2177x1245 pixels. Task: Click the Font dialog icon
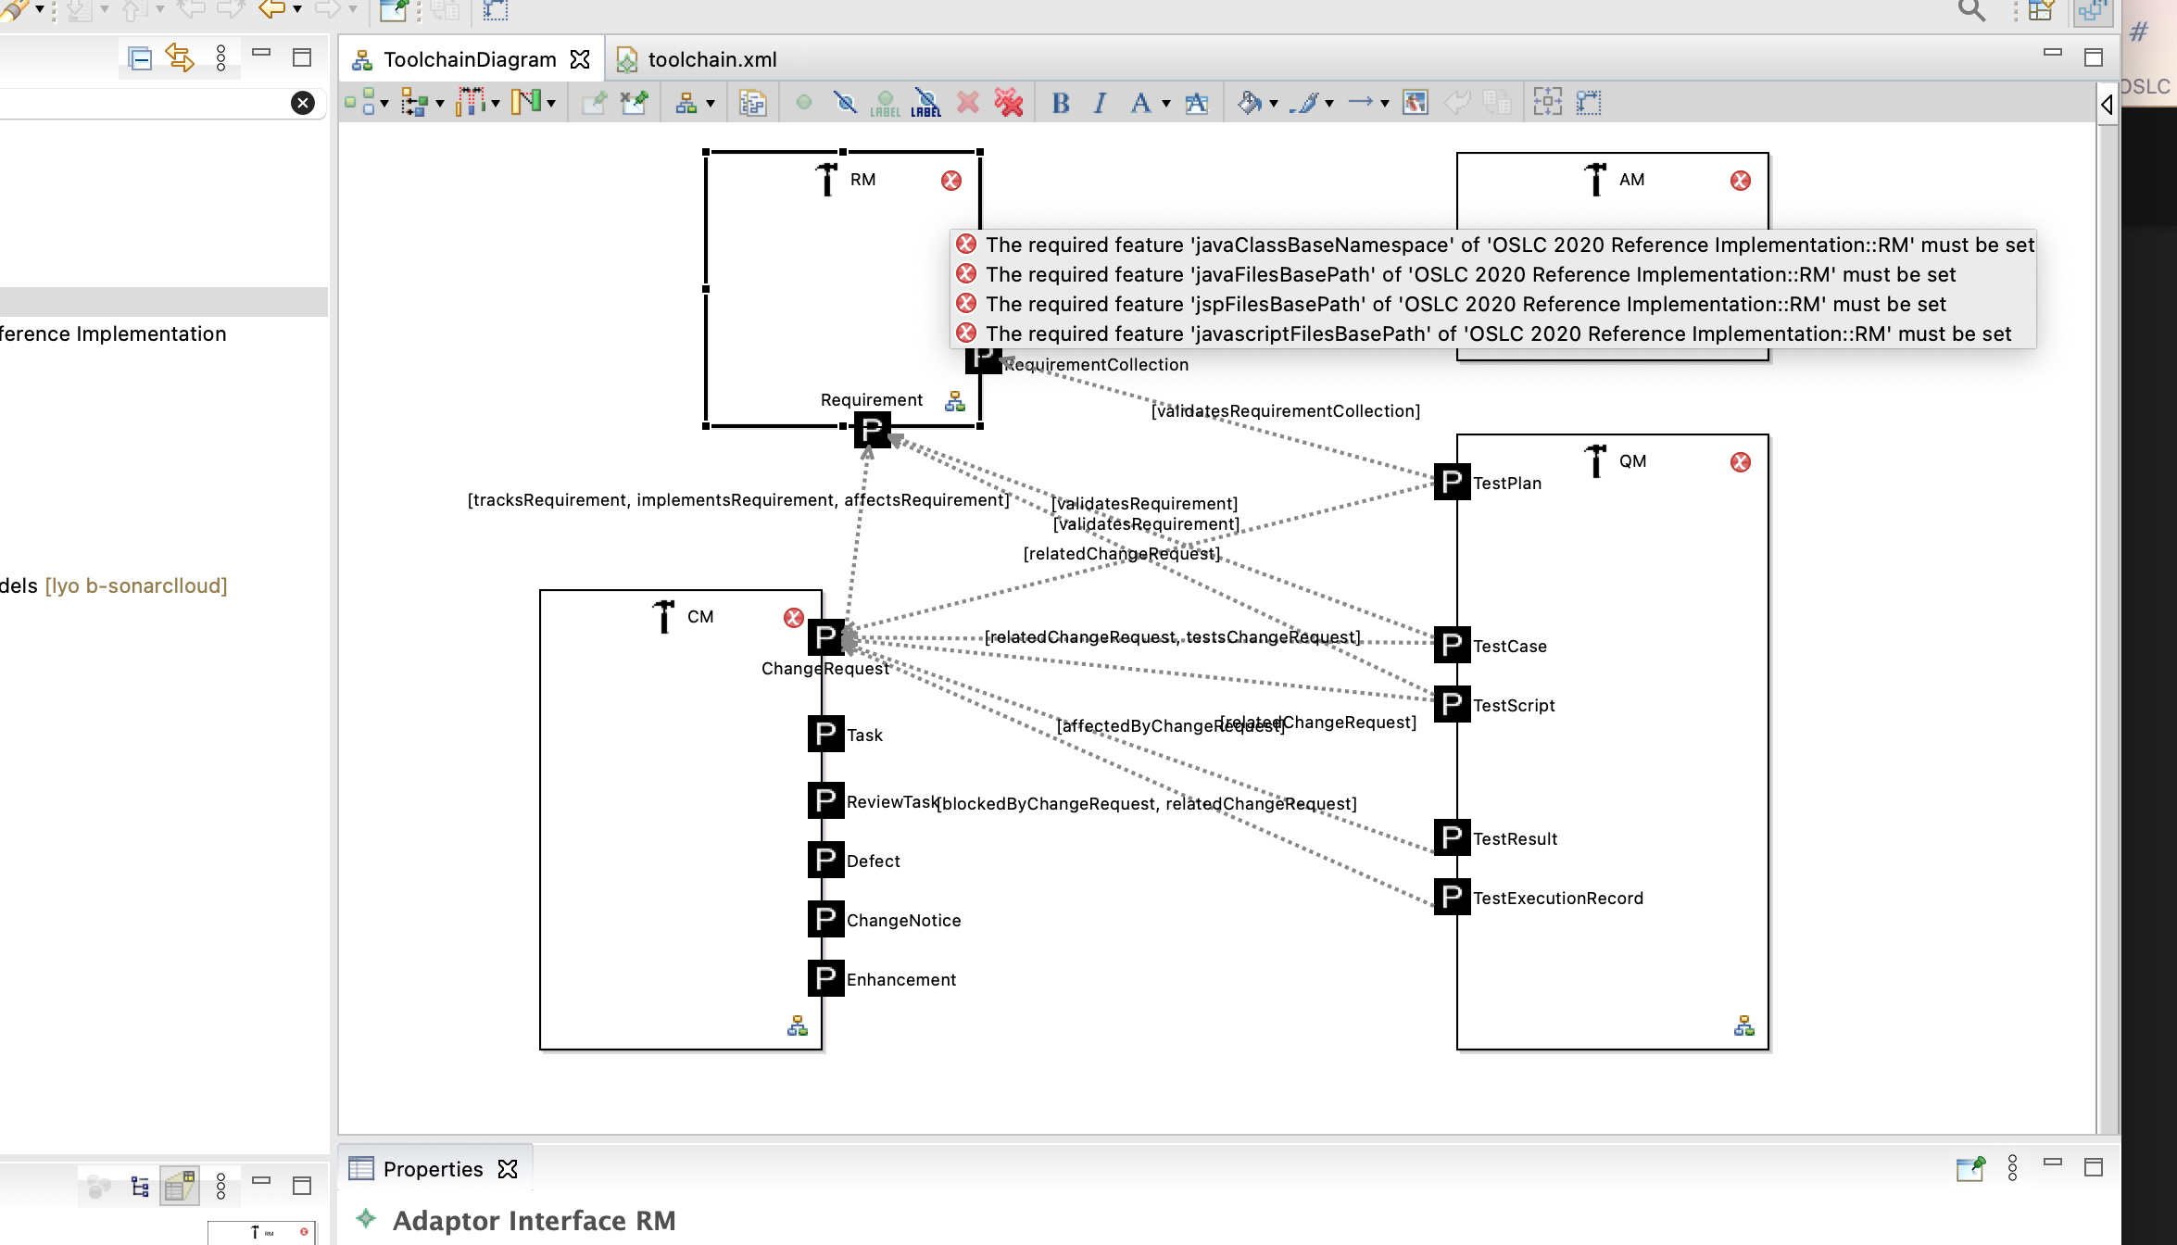1196,103
